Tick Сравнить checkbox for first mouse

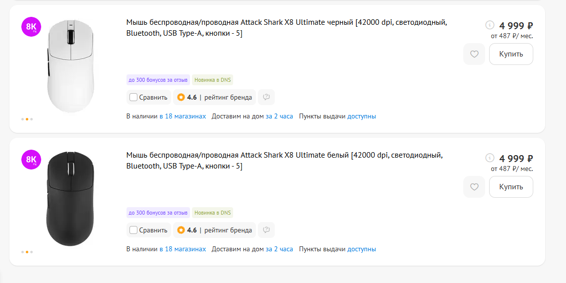pyautogui.click(x=133, y=97)
